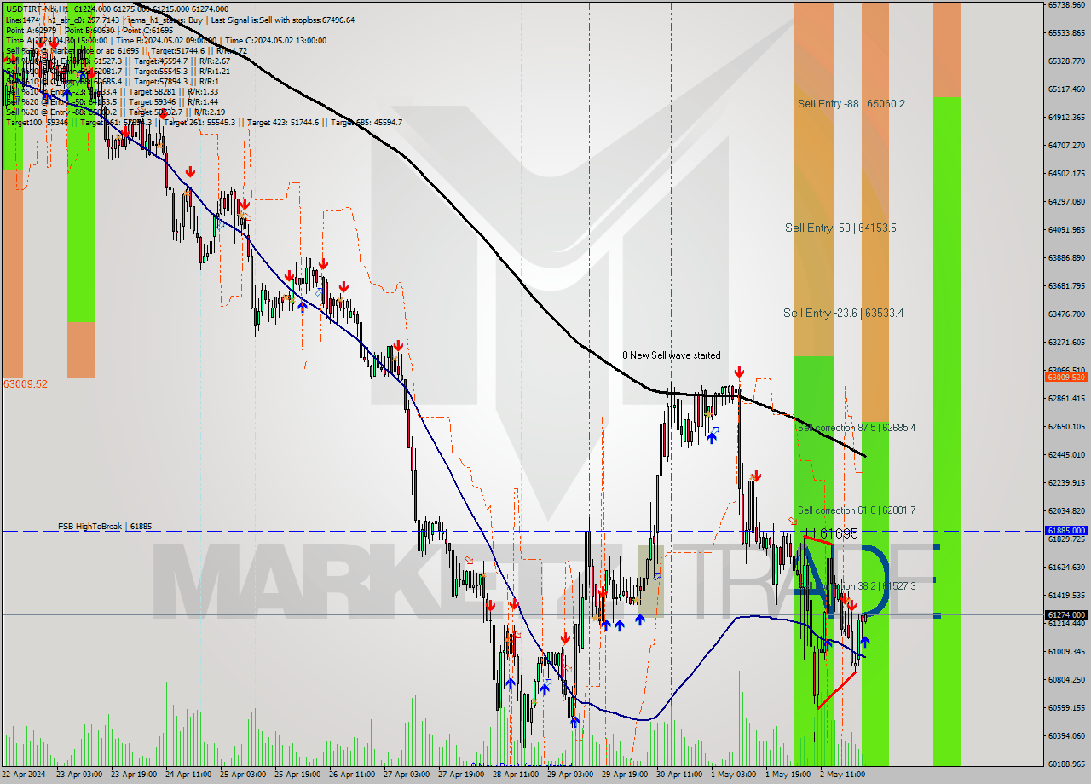Click the 63886.890 price axis label

[1065, 257]
